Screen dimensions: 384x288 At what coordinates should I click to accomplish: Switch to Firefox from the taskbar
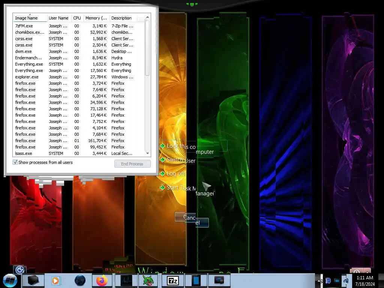102,280
